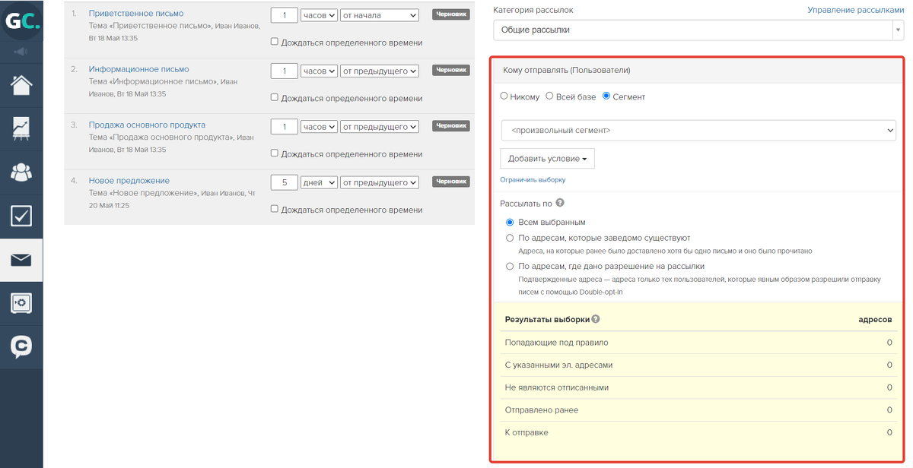Check wait-for-time box for Приветственное письмо
The image size is (913, 468).
click(x=275, y=43)
